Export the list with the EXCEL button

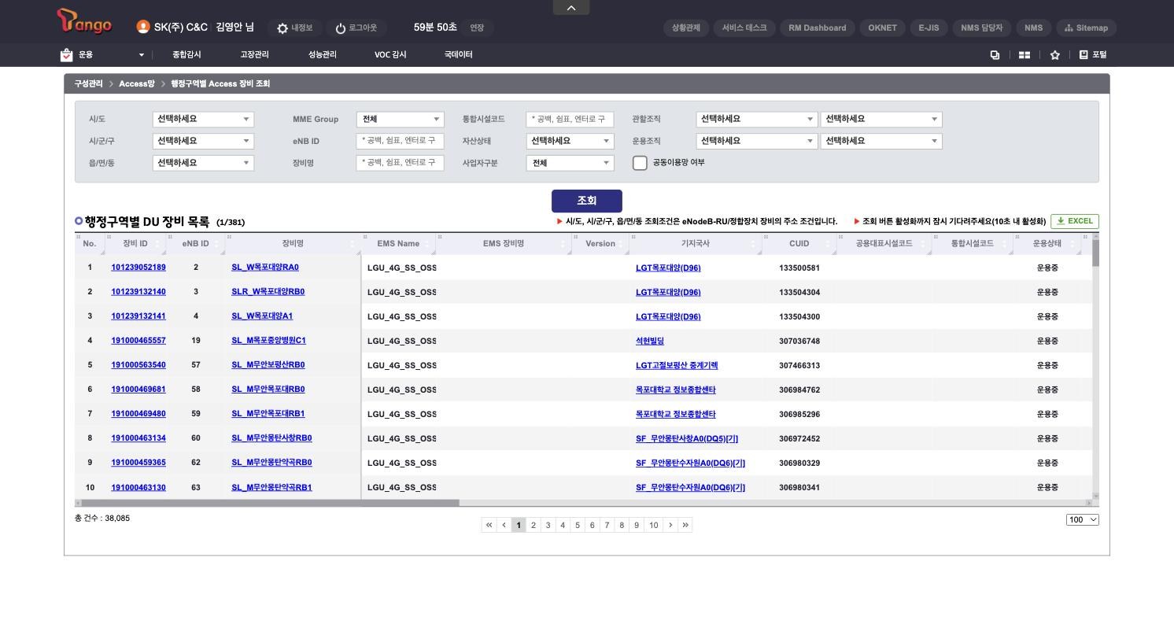pyautogui.click(x=1075, y=221)
